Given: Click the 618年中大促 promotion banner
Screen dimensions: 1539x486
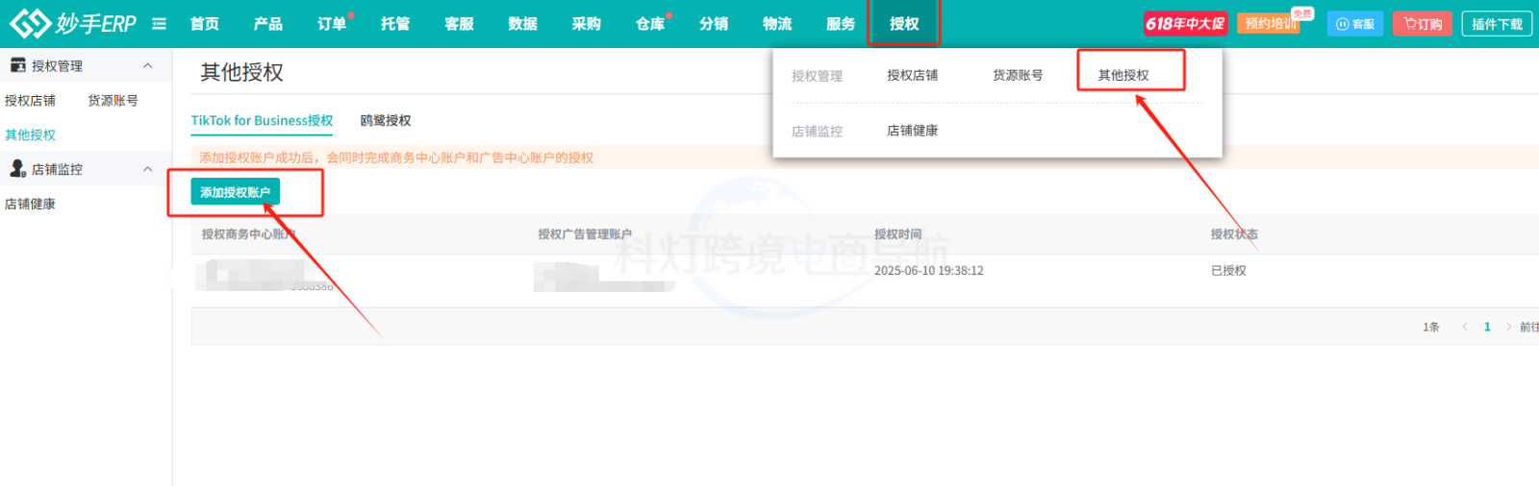Looking at the screenshot, I should (x=1185, y=24).
